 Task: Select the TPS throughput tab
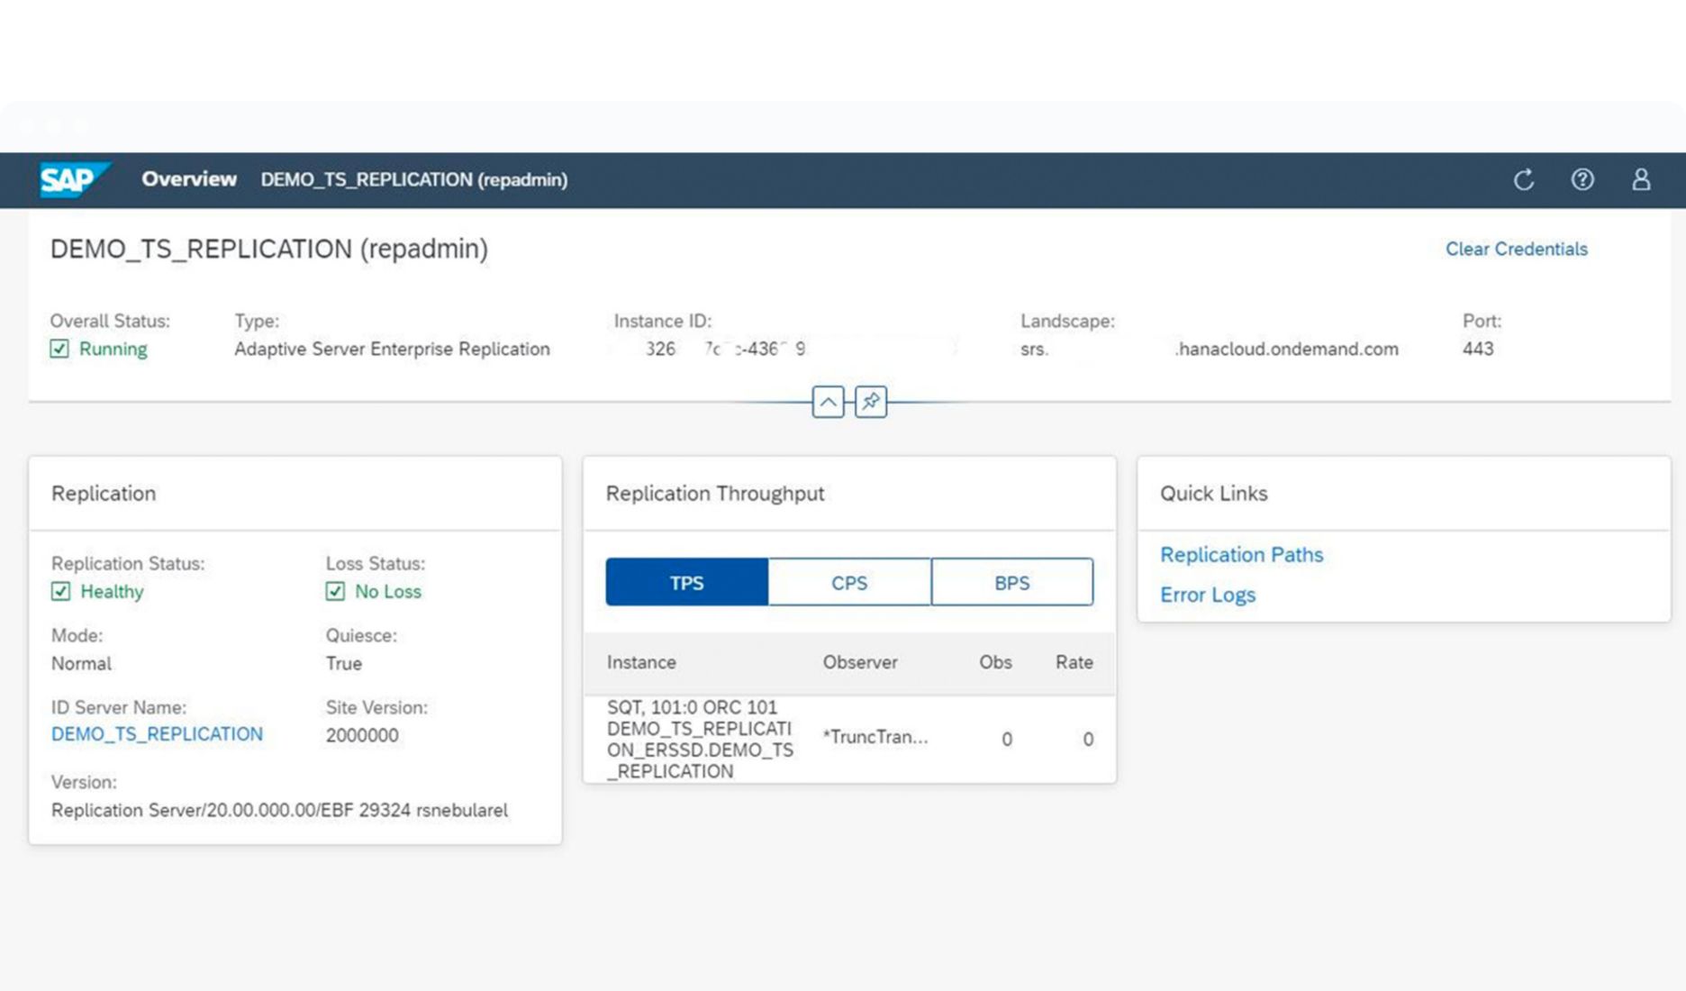click(686, 582)
